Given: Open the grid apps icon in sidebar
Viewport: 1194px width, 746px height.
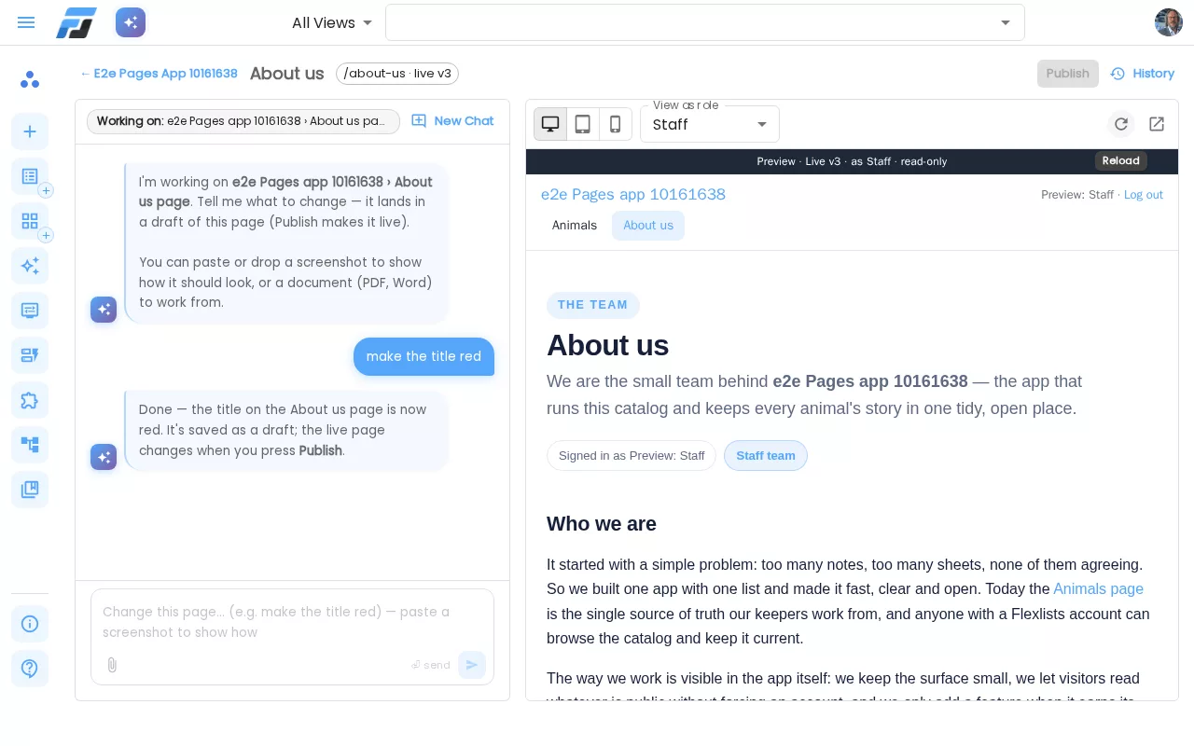Looking at the screenshot, I should coord(30,221).
